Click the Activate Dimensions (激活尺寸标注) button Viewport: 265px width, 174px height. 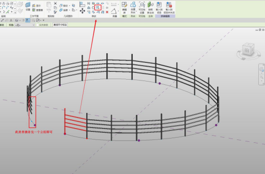click(60, 25)
